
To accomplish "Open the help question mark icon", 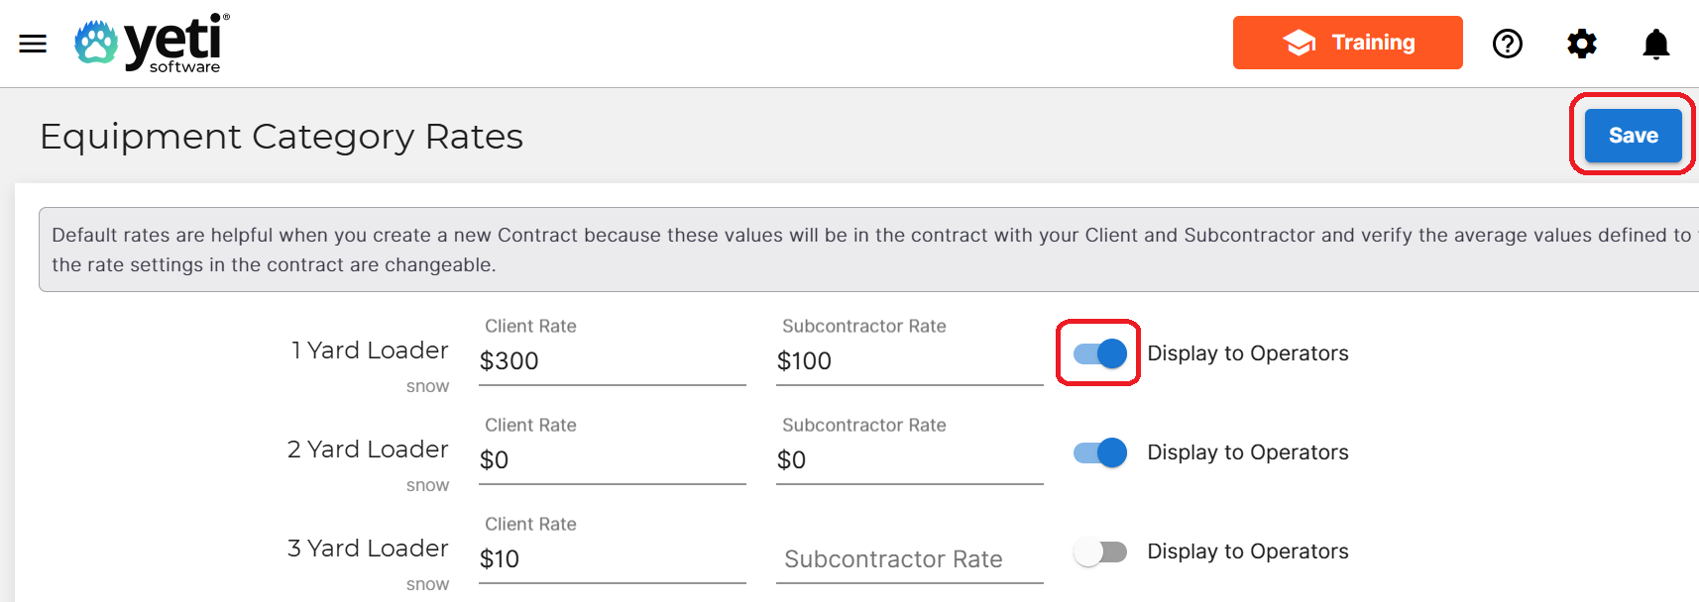I will pyautogui.click(x=1507, y=44).
